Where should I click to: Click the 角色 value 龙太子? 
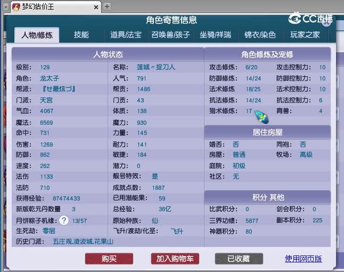click(50, 78)
